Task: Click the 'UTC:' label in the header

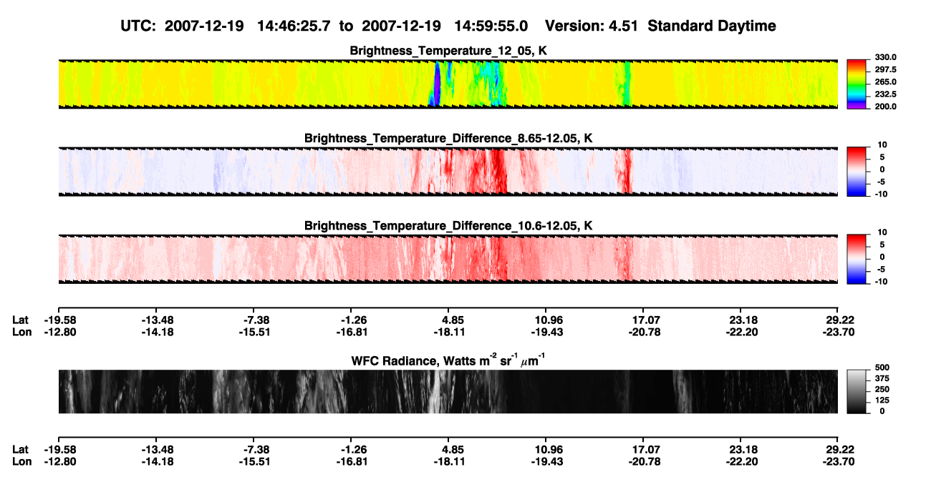Action: click(x=138, y=26)
